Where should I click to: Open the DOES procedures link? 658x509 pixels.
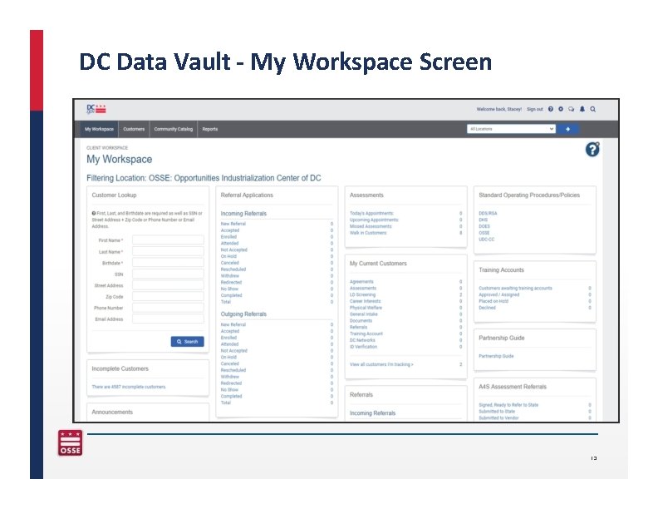[484, 226]
